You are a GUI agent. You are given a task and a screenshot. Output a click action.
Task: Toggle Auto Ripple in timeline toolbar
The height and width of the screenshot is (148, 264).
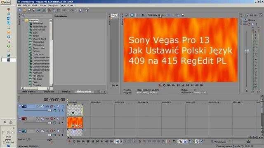(x=190, y=141)
